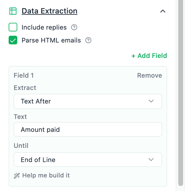Focus the Text input containing Amount paid
The width and height of the screenshot is (185, 191).
click(88, 129)
